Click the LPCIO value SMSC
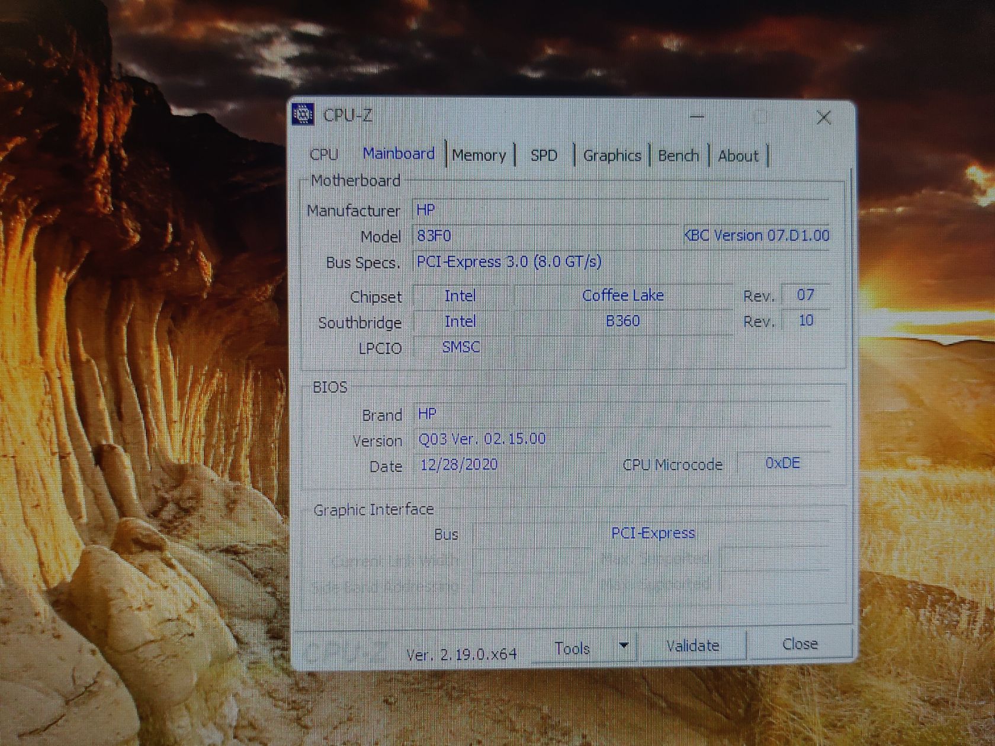The width and height of the screenshot is (995, 746). click(x=461, y=347)
